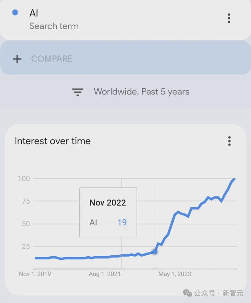Click the WeChat logo in the watermark
251x303 pixels.
tap(187, 293)
